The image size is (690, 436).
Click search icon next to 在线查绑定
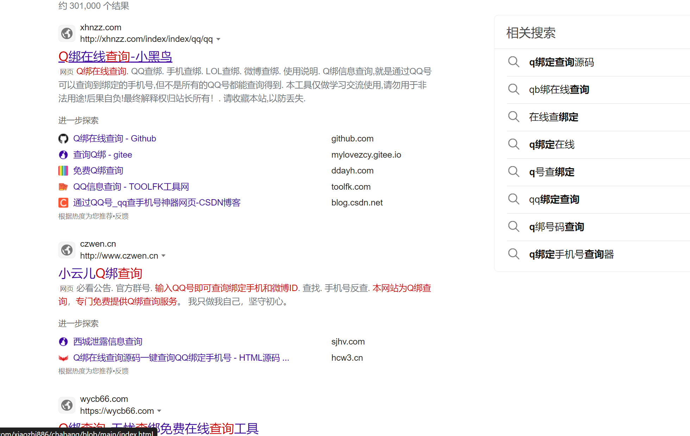(x=514, y=117)
